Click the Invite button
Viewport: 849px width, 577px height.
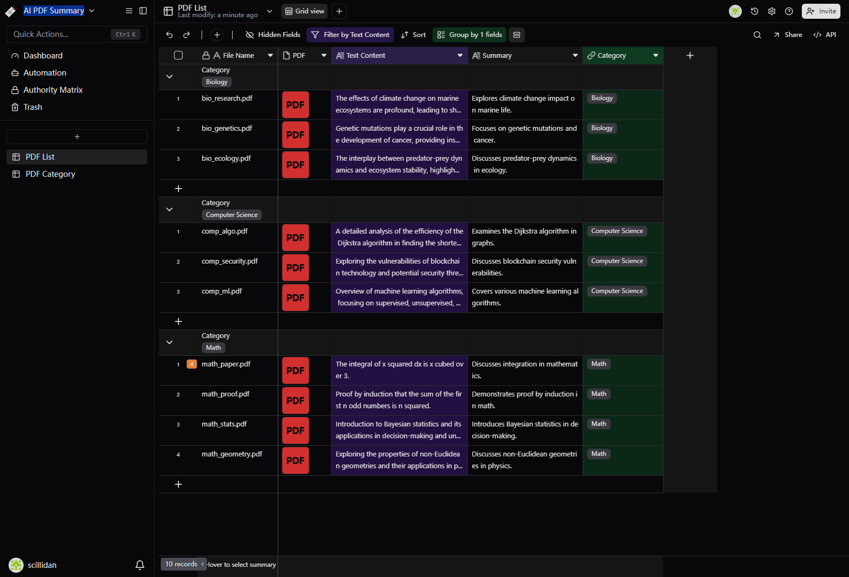[x=821, y=11]
